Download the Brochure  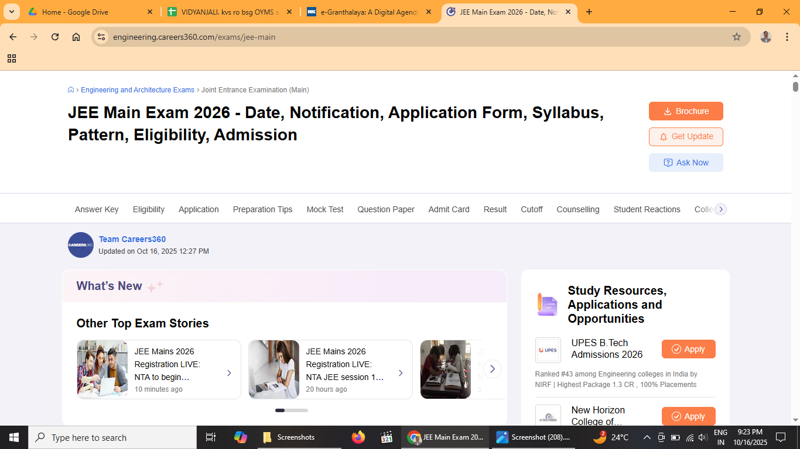[686, 111]
